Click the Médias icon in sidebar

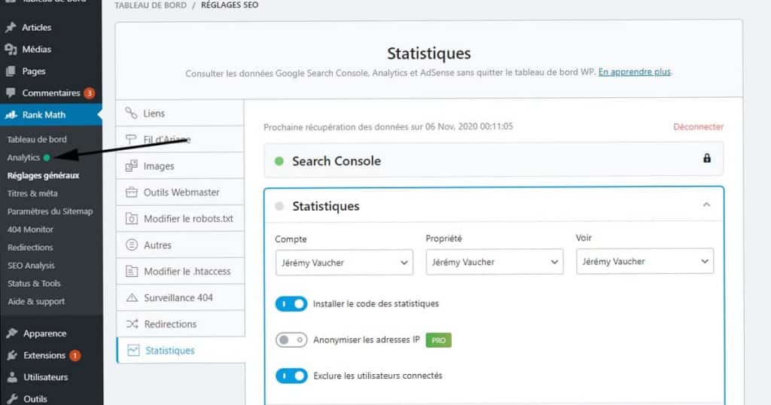point(11,49)
